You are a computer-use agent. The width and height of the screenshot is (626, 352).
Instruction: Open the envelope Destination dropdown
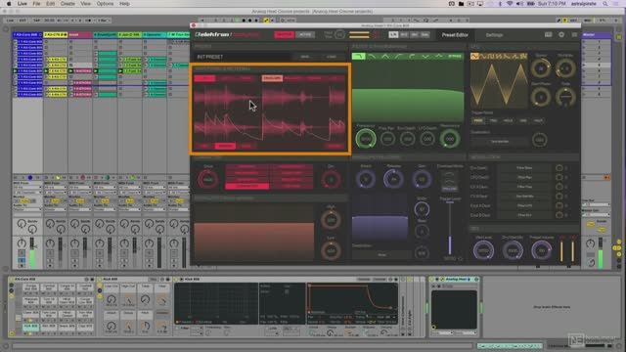(x=381, y=254)
